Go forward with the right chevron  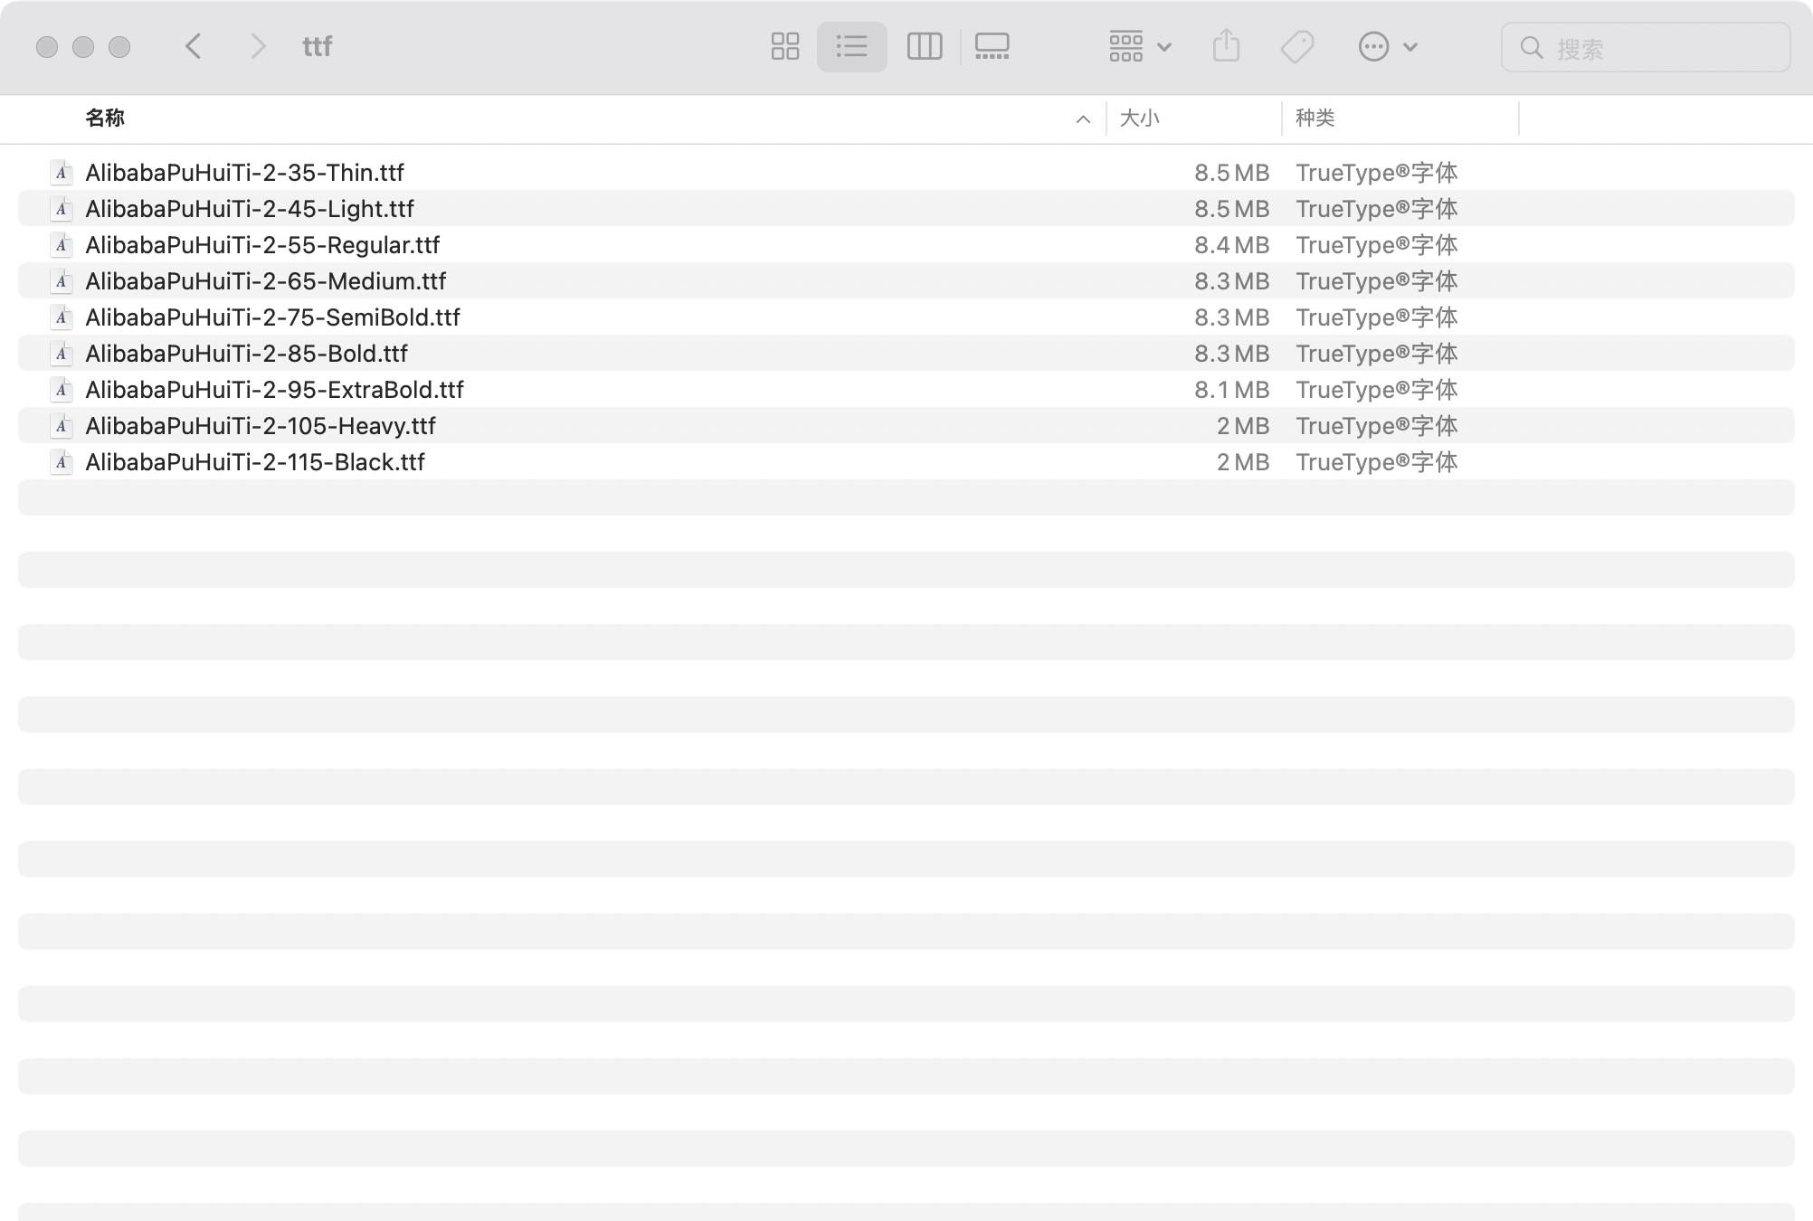[258, 46]
